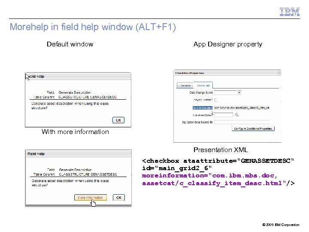Open the Signature Option lookup magnifier icon
309x232 pixels.
point(237,115)
